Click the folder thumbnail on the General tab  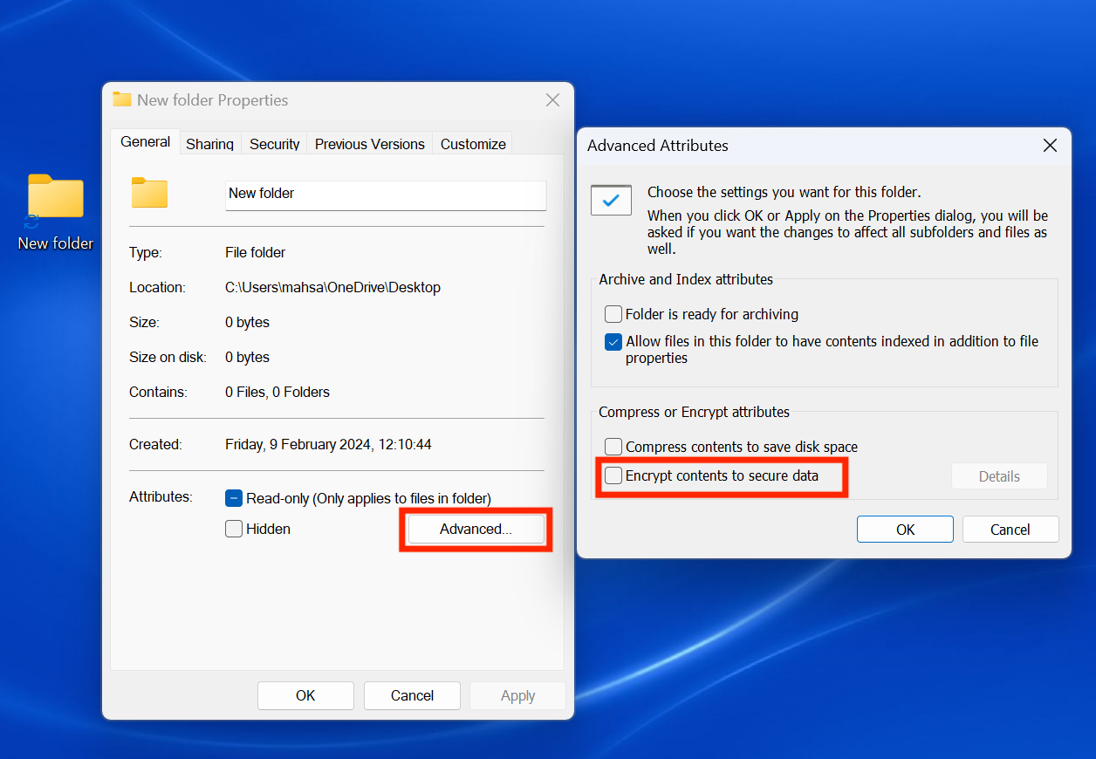click(x=148, y=193)
